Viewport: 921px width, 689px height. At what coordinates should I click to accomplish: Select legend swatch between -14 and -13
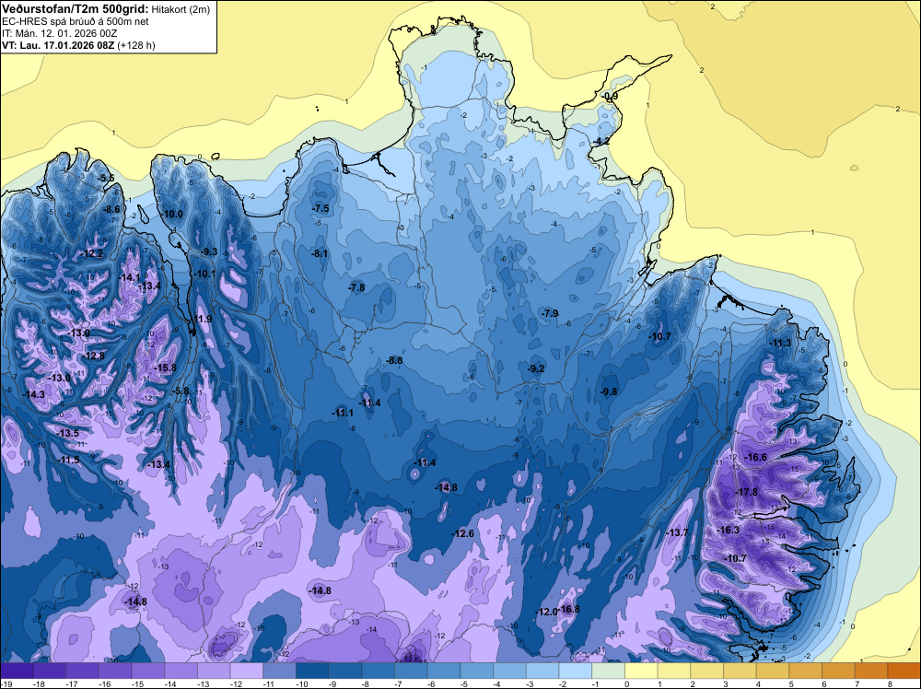click(181, 671)
